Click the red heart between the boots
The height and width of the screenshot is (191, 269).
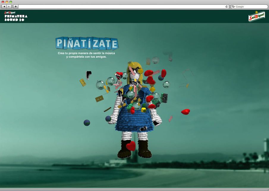tap(131, 146)
